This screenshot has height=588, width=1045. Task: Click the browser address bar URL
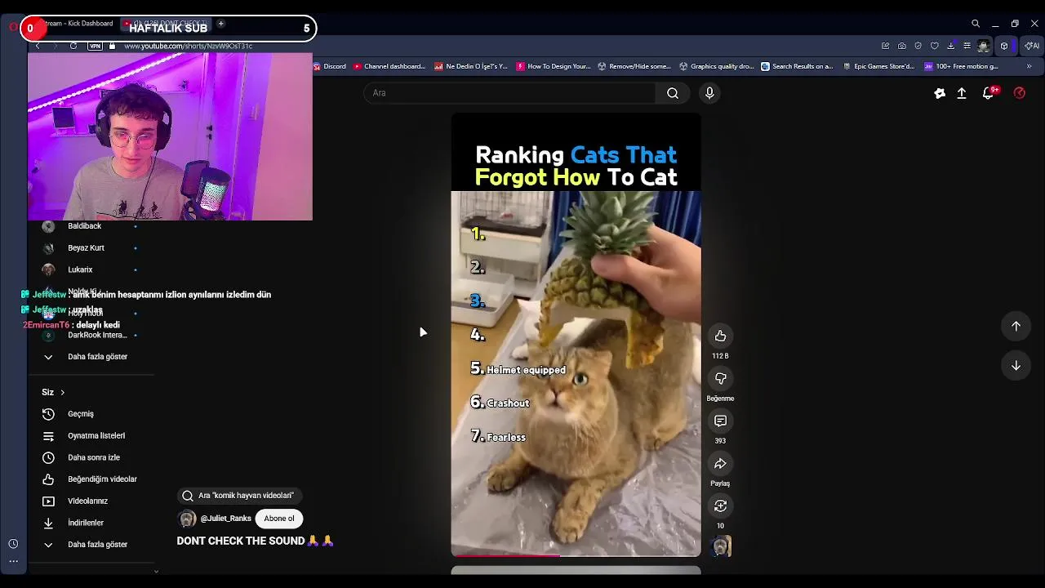(189, 46)
